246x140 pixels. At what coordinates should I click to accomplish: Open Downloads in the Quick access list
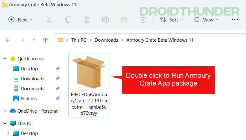pos(33,79)
